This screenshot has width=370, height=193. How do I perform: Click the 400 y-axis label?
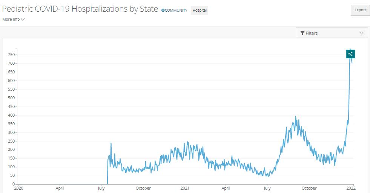pos(11,115)
